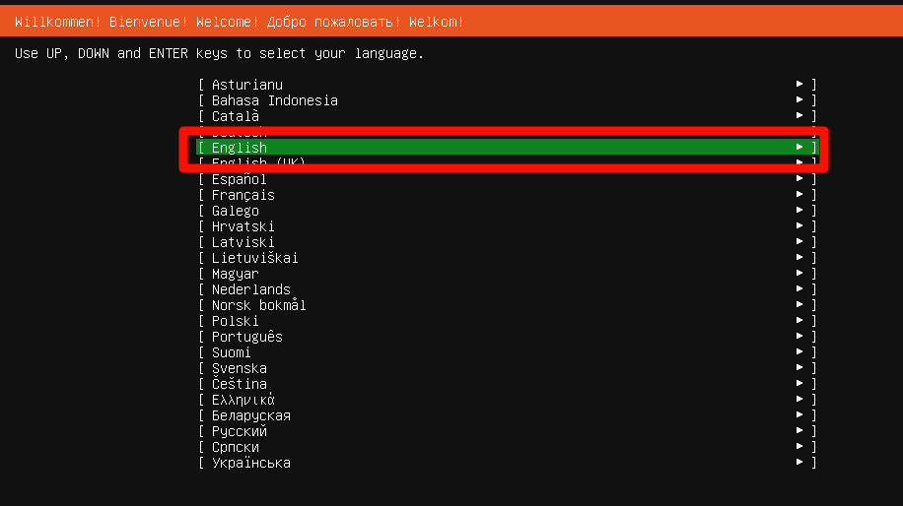Select Español as the language
This screenshot has width=903, height=506.
click(x=239, y=179)
